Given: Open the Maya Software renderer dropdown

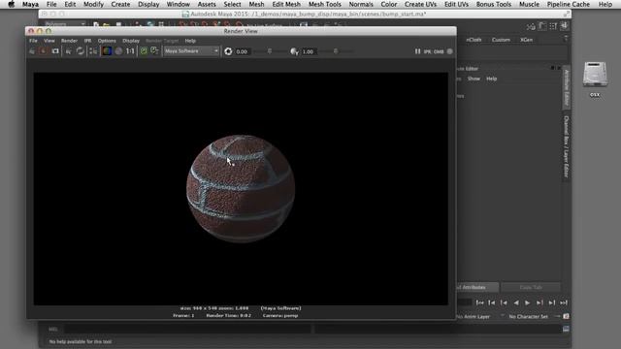Looking at the screenshot, I should 191,51.
